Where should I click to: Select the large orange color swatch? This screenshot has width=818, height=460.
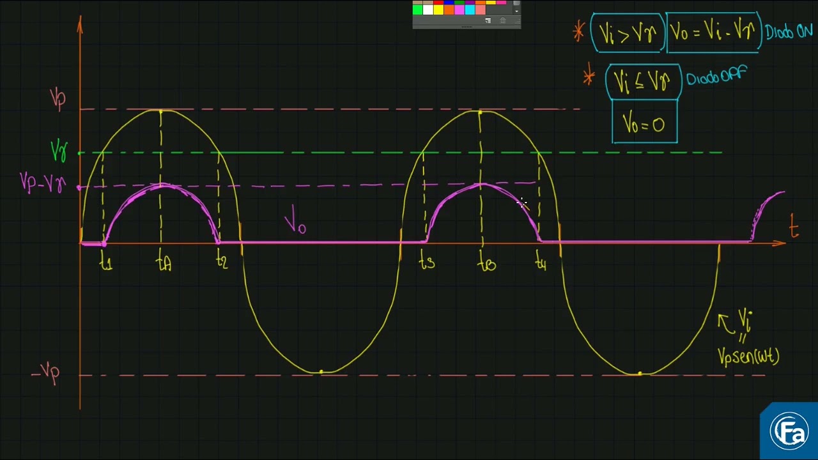[449, 10]
